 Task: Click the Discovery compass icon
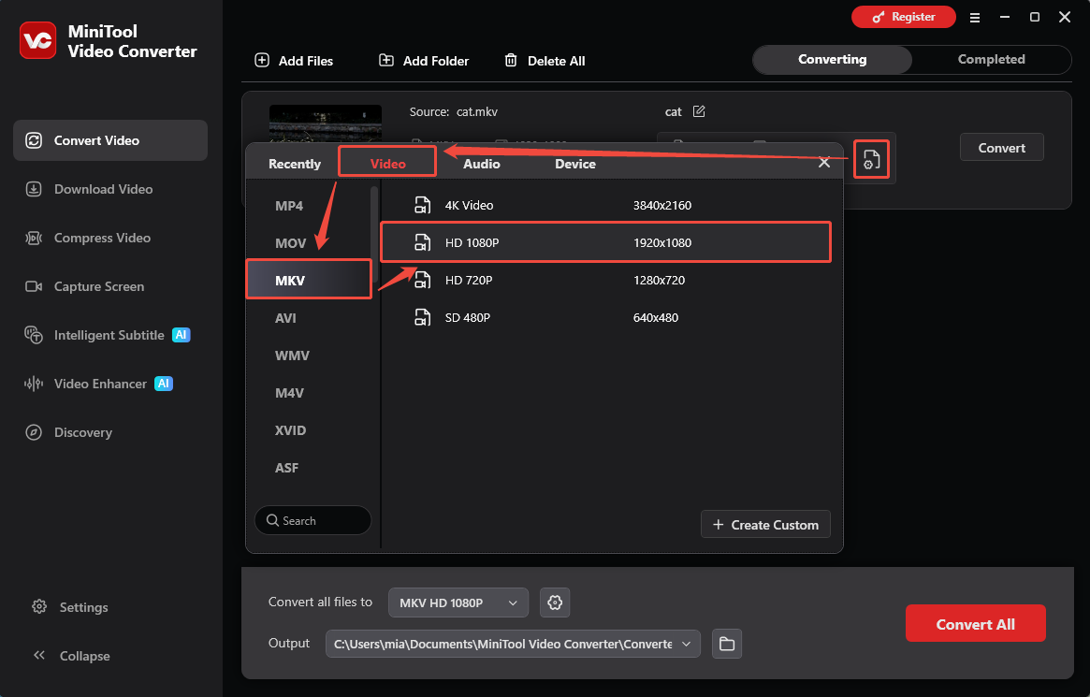coord(34,432)
